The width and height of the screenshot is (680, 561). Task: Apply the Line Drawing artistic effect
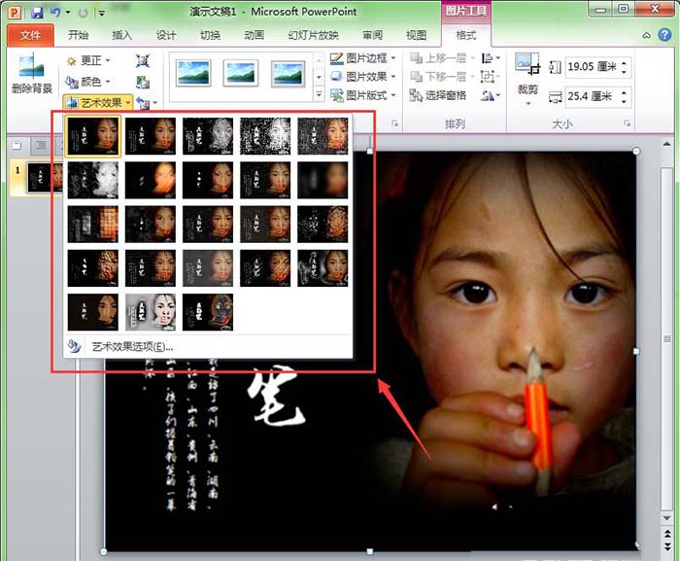pyautogui.click(x=323, y=136)
